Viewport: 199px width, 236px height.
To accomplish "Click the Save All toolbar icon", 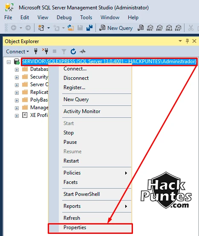I will [x=89, y=28].
